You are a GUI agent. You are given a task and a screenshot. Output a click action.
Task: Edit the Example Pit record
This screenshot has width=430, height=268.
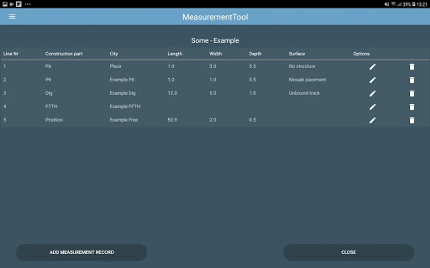pos(372,80)
